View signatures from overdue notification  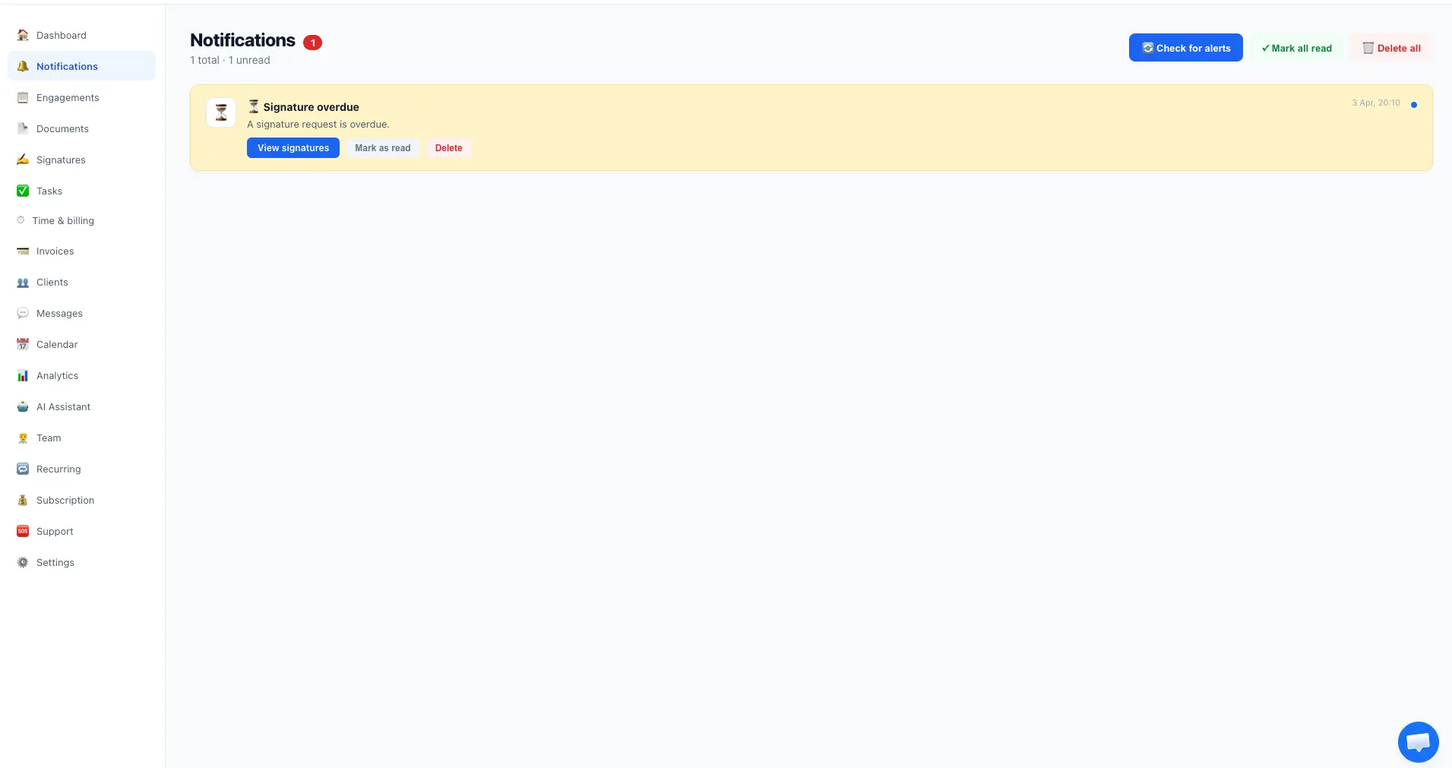(293, 148)
